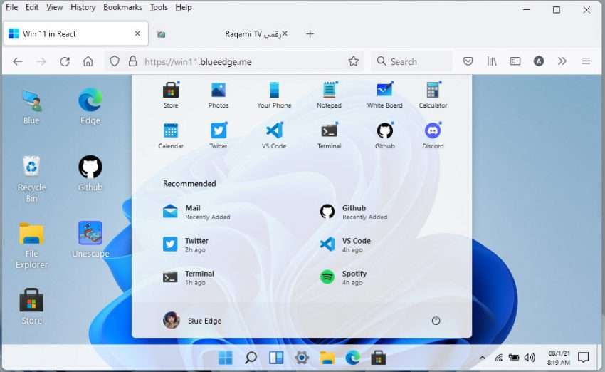Bookmark this page with the star
This screenshot has height=372, width=605.
354,61
